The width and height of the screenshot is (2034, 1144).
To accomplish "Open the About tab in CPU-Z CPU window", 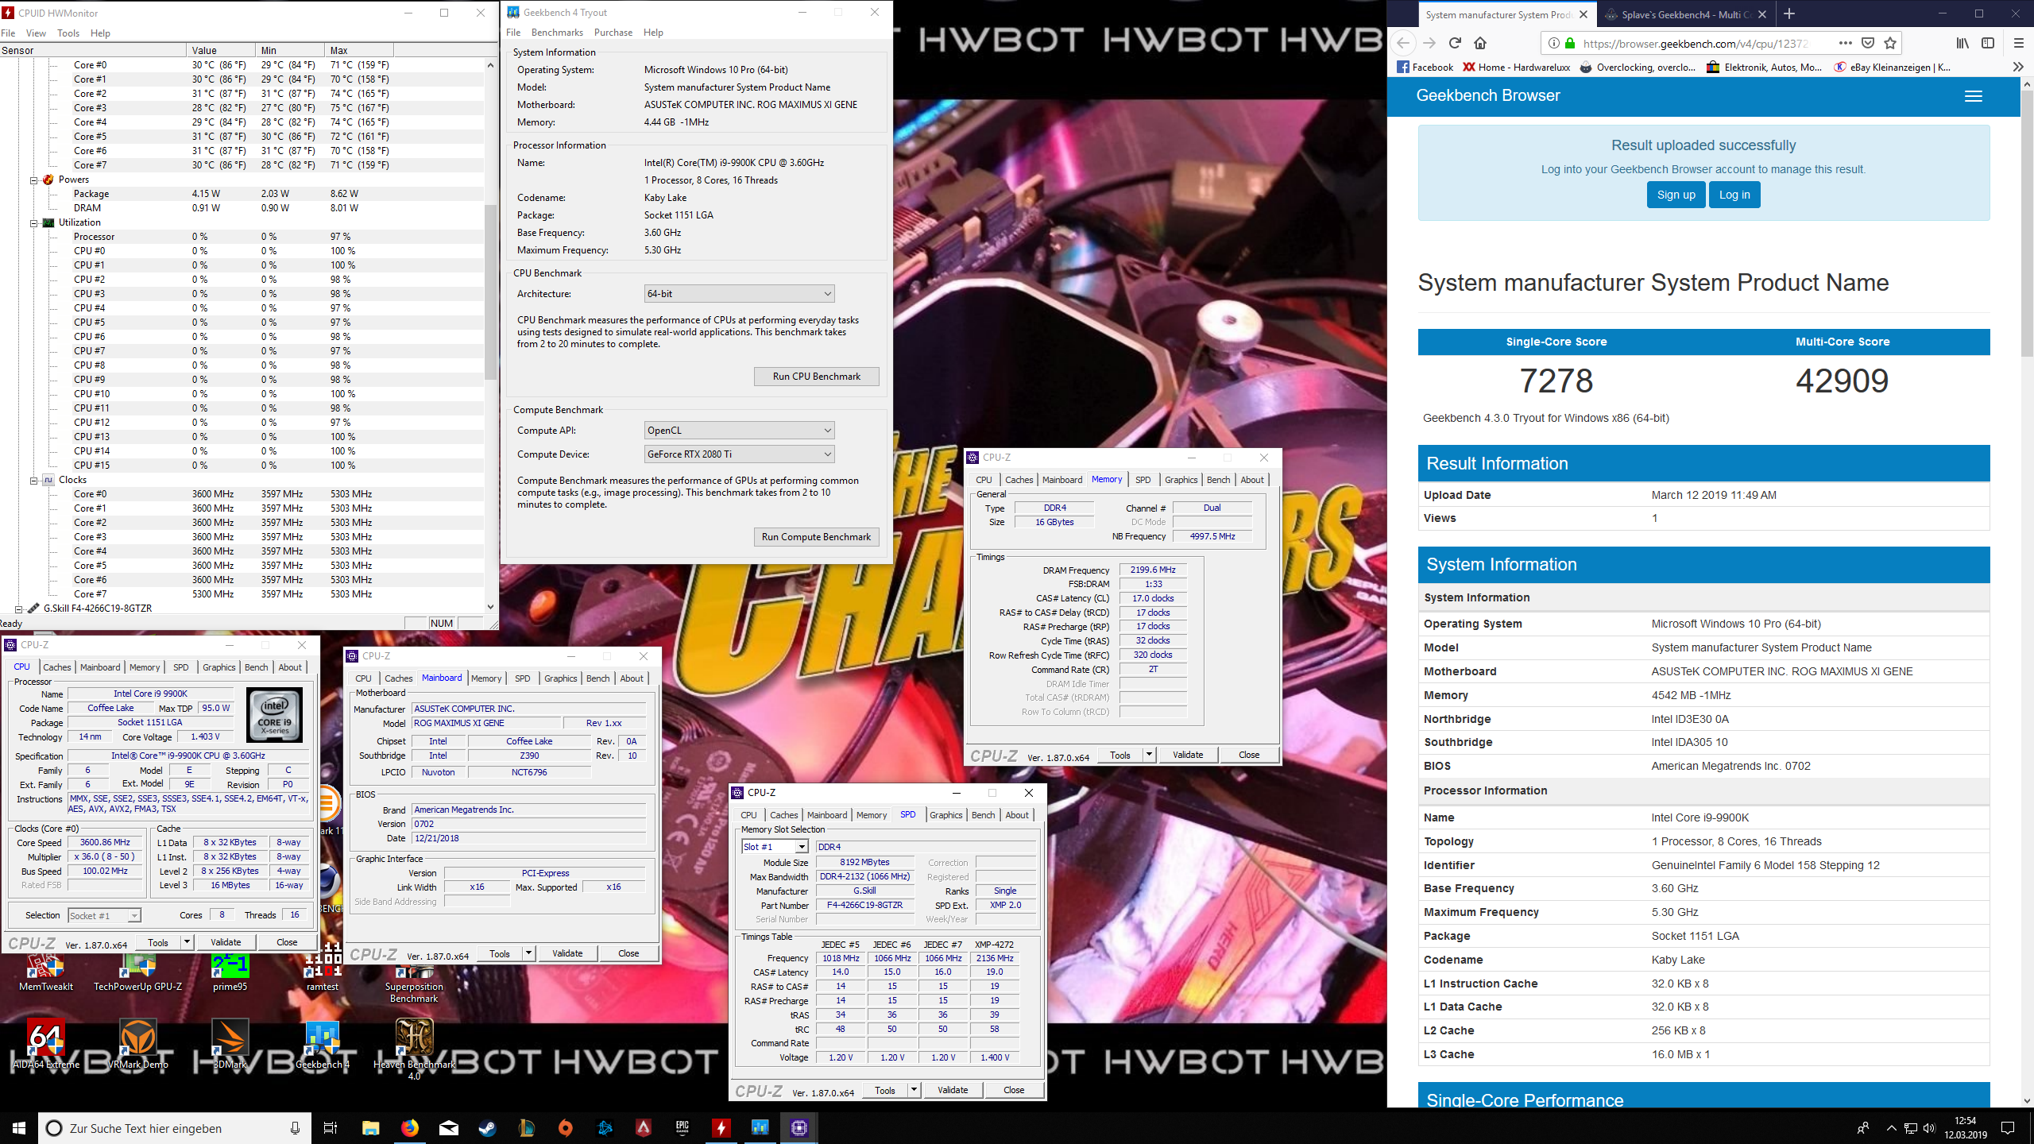I will click(290, 667).
